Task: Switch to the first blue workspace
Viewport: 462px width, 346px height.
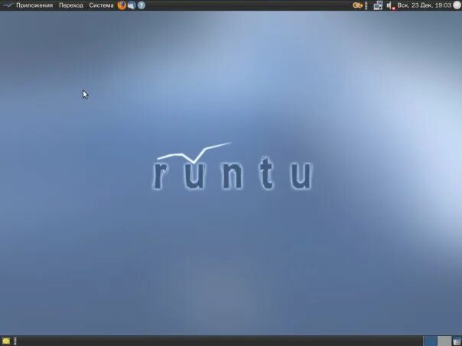Action: point(430,341)
